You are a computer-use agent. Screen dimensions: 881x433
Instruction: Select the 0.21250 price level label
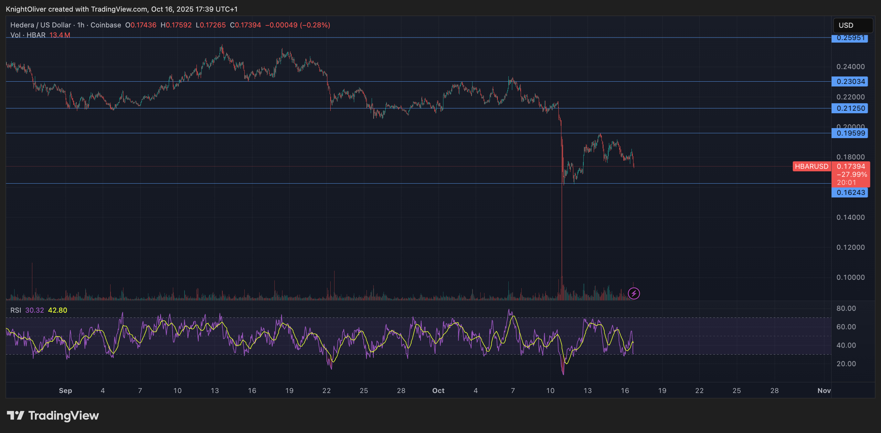point(850,108)
